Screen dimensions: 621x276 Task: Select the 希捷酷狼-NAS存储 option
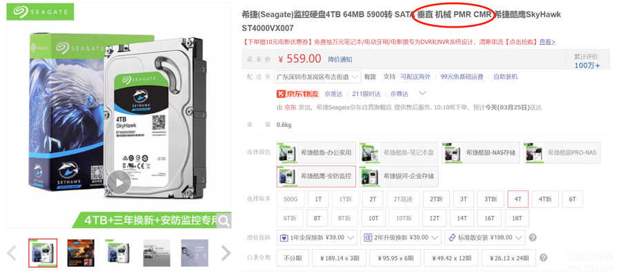click(x=481, y=152)
